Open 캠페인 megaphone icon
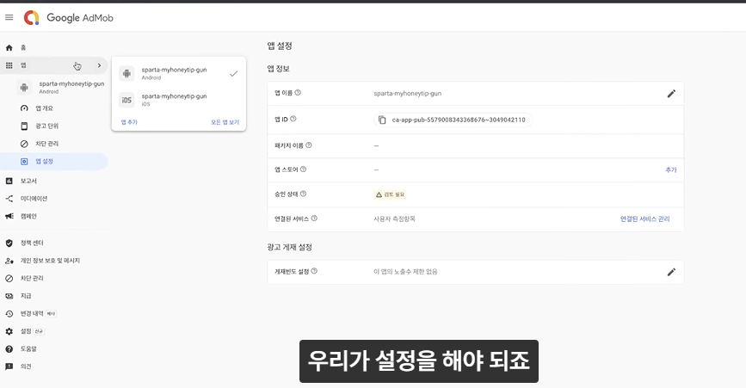Screen dimensions: 746x388 [x=9, y=216]
